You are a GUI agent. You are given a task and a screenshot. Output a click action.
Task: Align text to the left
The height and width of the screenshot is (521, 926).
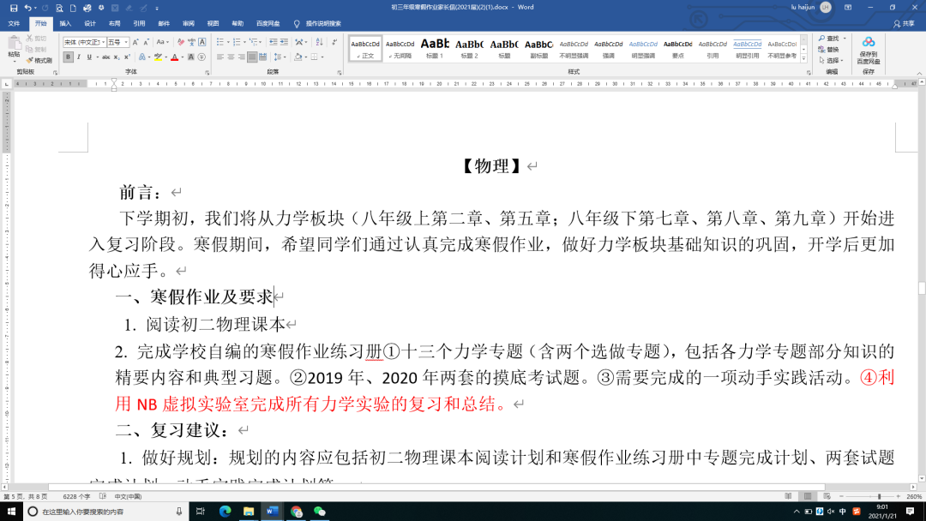(x=219, y=57)
